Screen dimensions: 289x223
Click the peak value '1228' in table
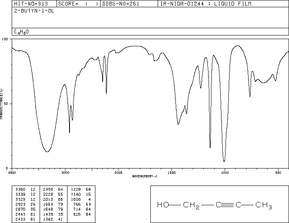[76, 190]
